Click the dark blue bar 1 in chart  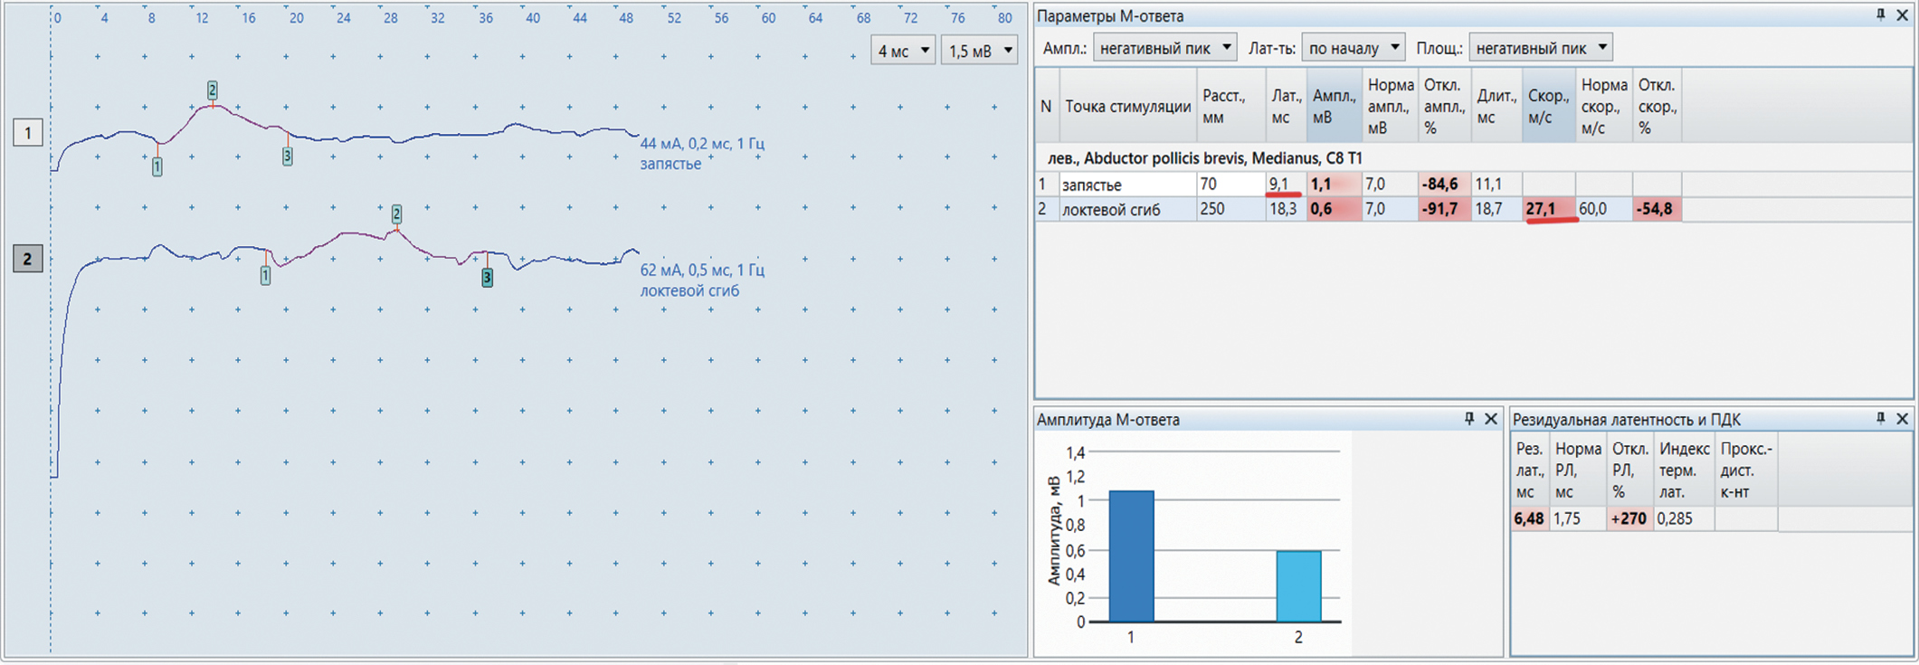pos(1131,556)
